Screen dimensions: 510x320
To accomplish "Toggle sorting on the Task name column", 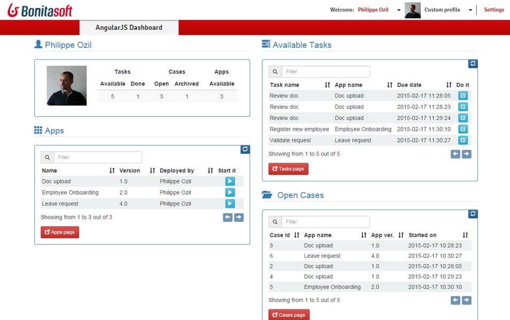I will [x=327, y=84].
